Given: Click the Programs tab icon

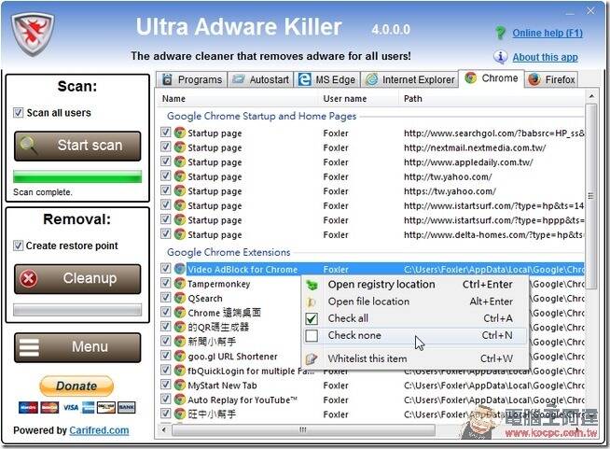Looking at the screenshot, I should click(167, 79).
